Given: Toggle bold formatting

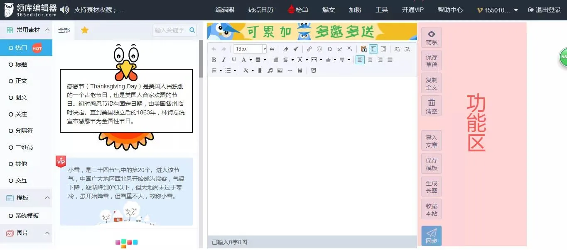Looking at the screenshot, I should [x=214, y=60].
